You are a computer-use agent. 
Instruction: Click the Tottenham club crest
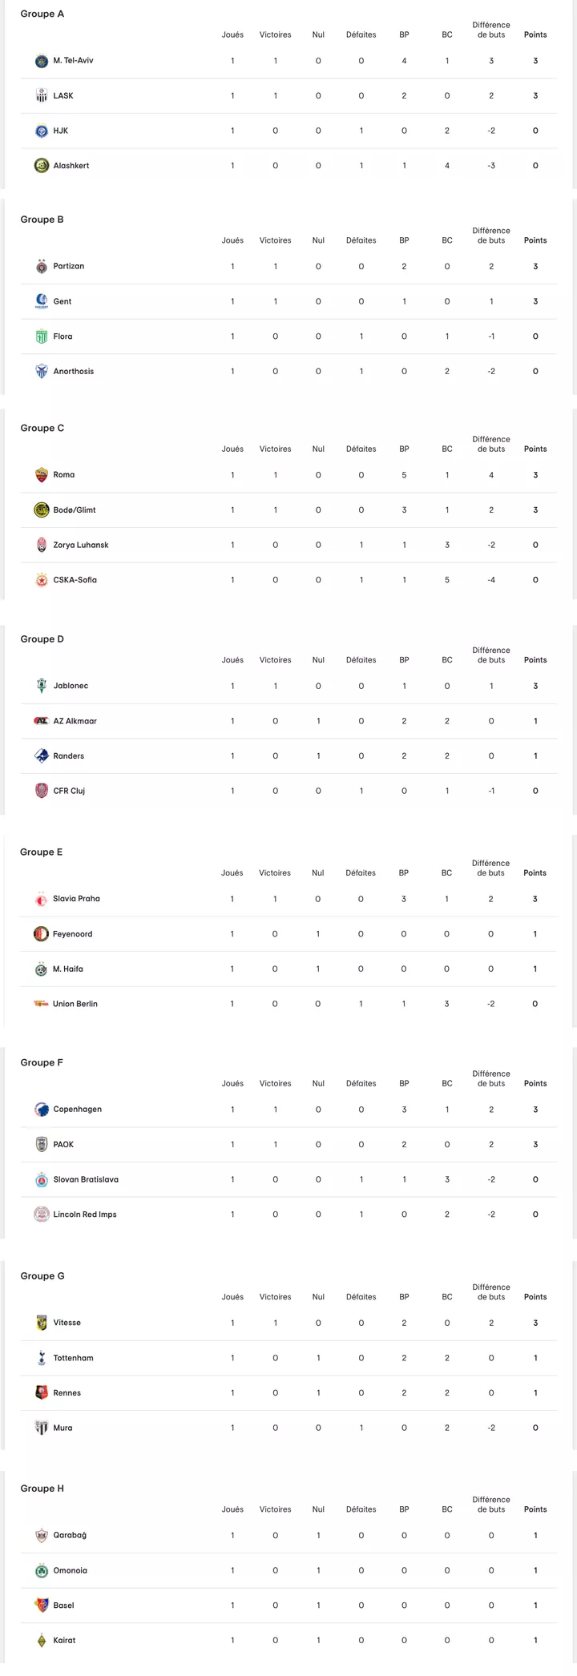[42, 1358]
